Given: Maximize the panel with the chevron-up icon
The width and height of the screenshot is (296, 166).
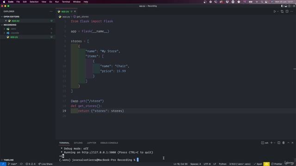Looking at the screenshot, I should coord(288,143).
